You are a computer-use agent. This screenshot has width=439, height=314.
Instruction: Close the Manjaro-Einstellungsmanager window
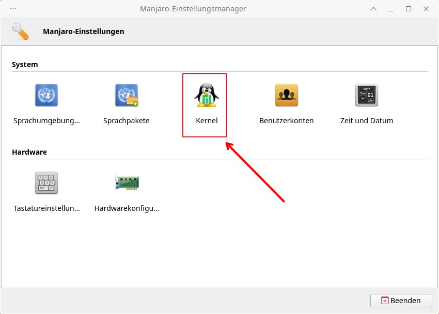point(426,9)
